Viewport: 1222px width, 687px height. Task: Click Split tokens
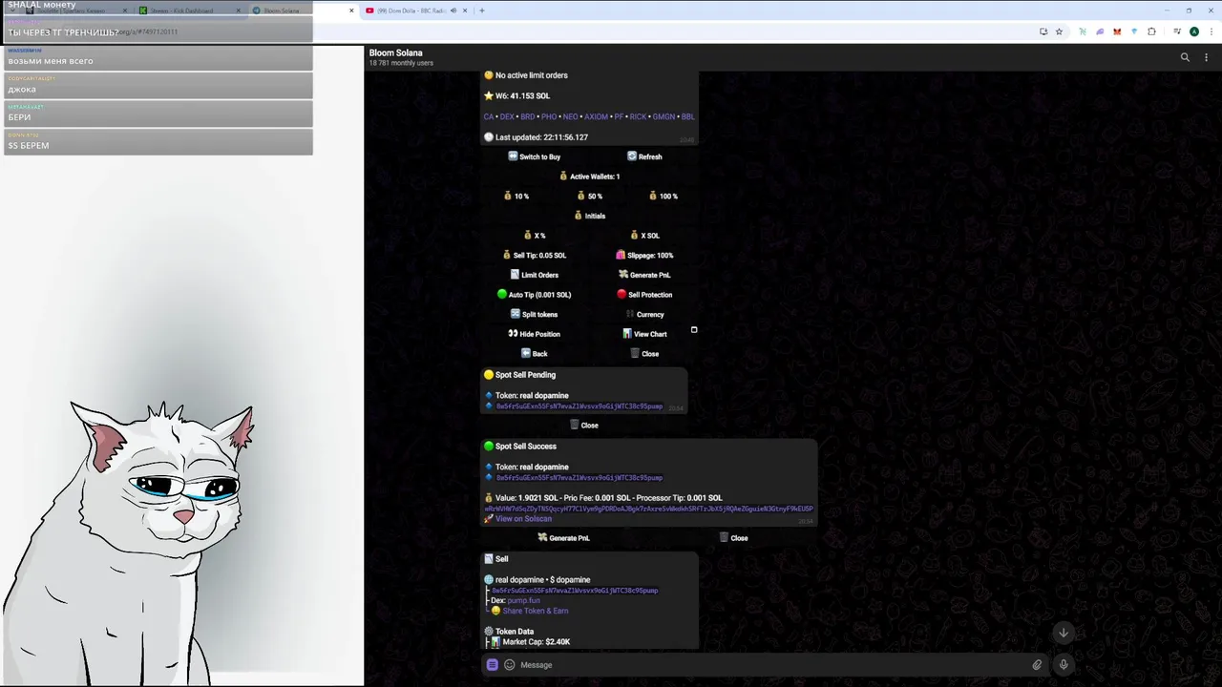point(535,314)
